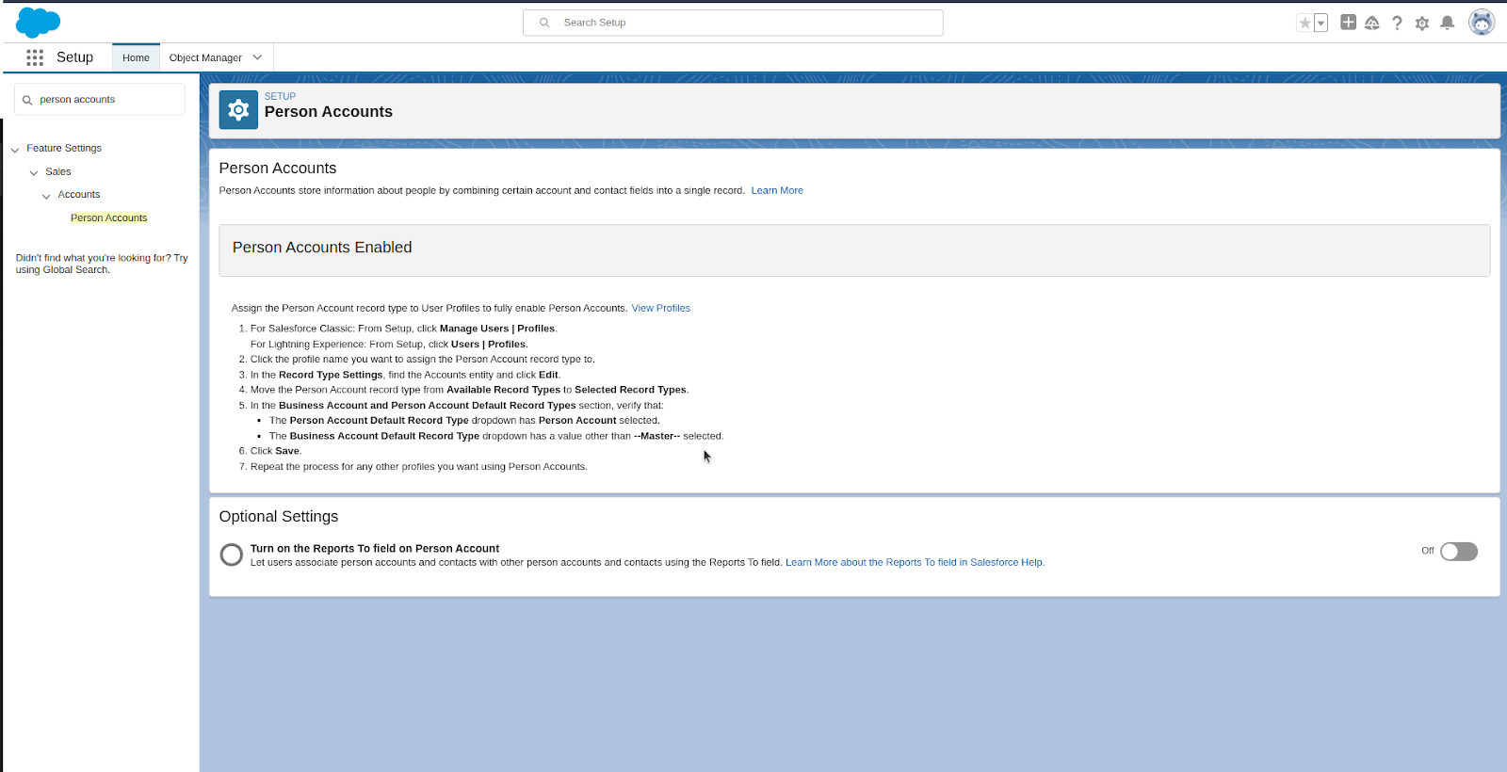Click the "Turn on the Reports To field" title
The width and height of the screenshot is (1507, 772).
click(375, 548)
